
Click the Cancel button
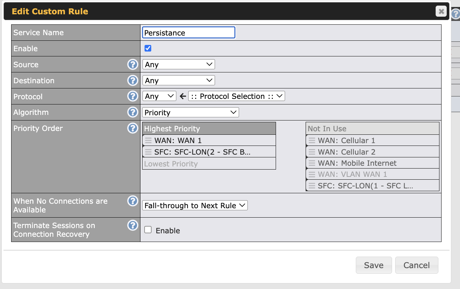pyautogui.click(x=416, y=265)
